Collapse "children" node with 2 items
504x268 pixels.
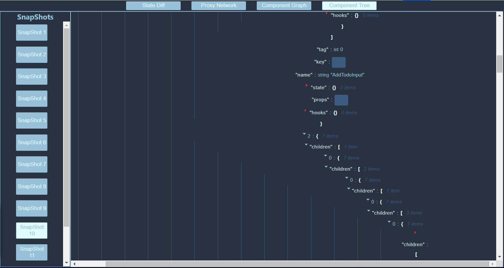(326, 167)
